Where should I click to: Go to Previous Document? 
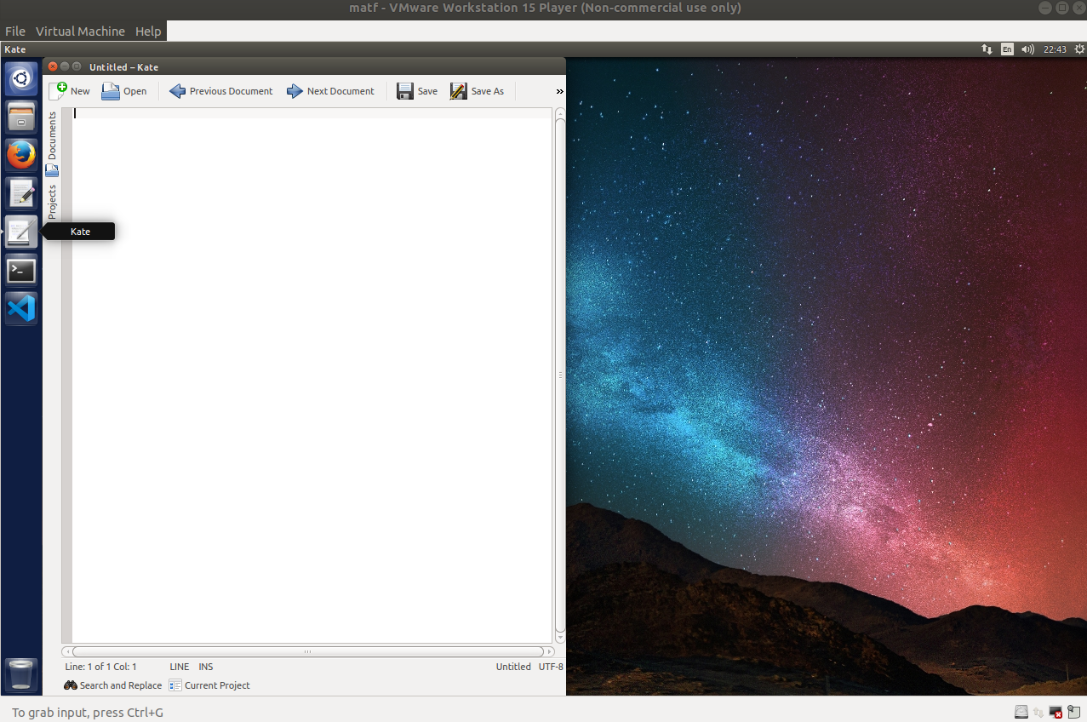(177, 91)
